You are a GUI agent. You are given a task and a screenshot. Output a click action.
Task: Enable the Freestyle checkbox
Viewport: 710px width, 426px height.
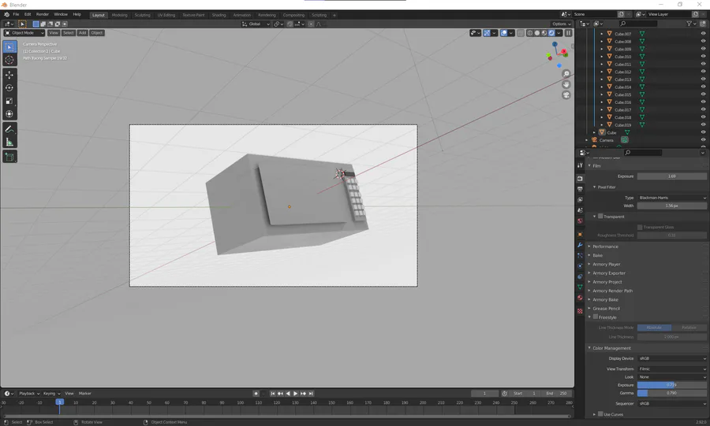coord(596,317)
